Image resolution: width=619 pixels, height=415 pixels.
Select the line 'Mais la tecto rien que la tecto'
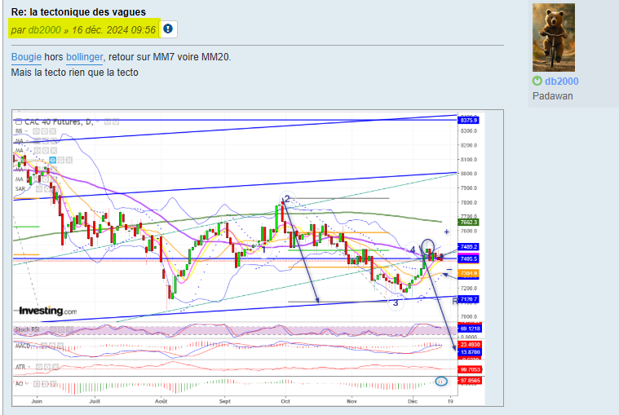tap(74, 73)
